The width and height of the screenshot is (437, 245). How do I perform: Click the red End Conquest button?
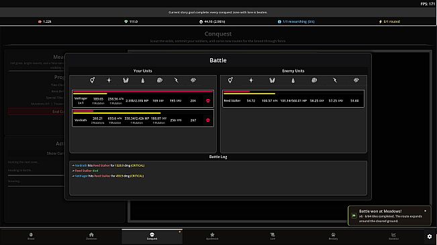(36, 112)
